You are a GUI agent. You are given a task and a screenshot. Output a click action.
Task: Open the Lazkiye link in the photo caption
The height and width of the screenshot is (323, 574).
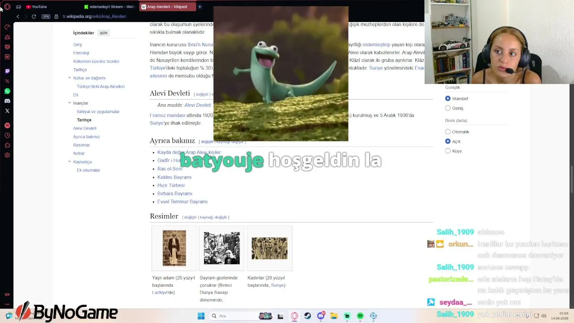point(160,292)
